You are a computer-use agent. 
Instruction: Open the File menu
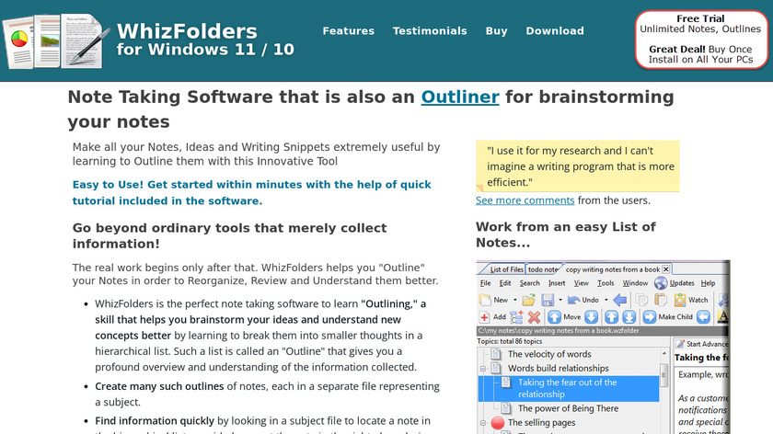click(x=486, y=283)
